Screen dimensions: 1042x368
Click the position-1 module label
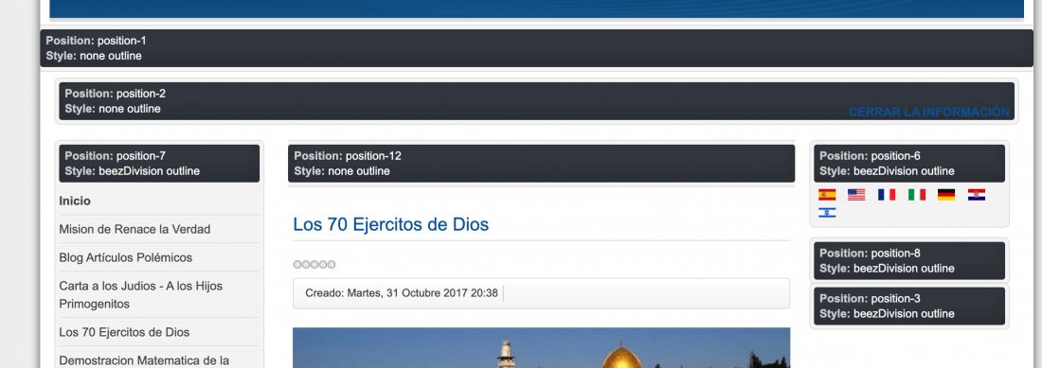pyautogui.click(x=537, y=48)
